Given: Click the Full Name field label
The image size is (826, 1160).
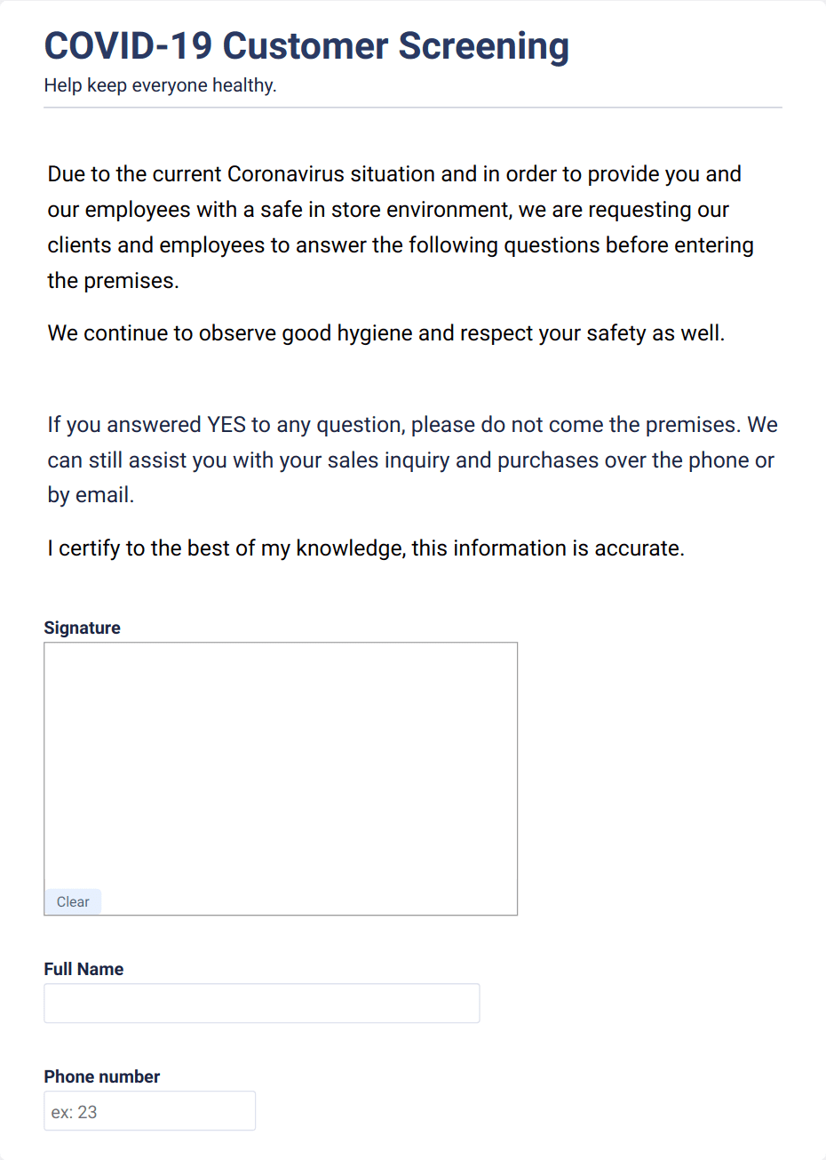Looking at the screenshot, I should (83, 969).
